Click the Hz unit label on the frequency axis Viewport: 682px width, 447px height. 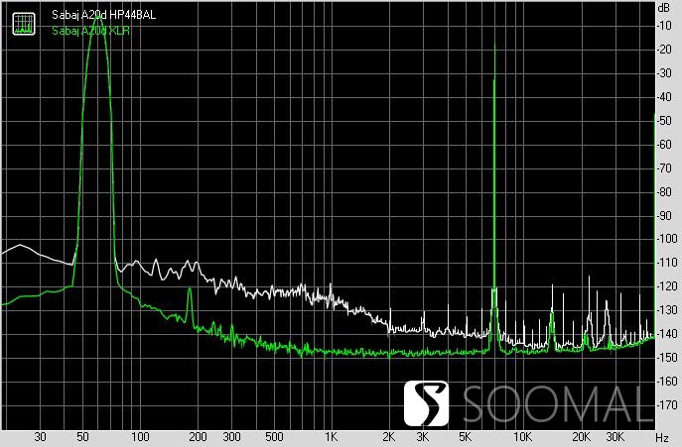click(662, 437)
